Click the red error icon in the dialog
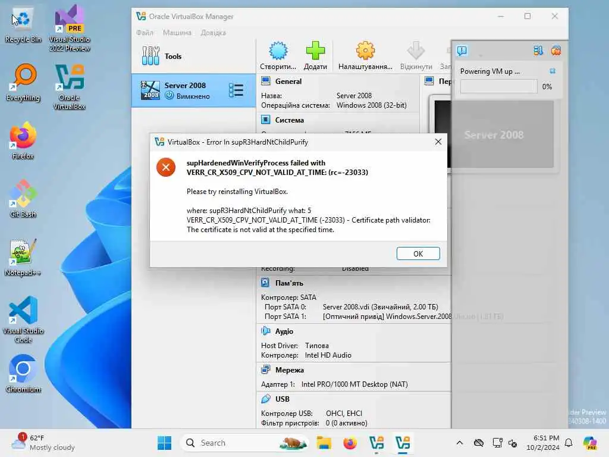 tap(166, 167)
